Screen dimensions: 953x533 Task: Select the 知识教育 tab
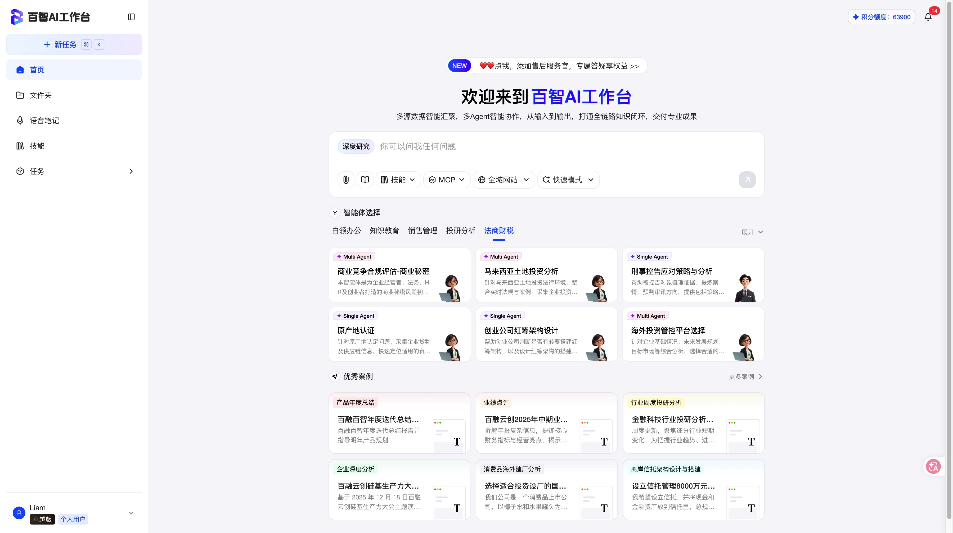[x=384, y=231]
